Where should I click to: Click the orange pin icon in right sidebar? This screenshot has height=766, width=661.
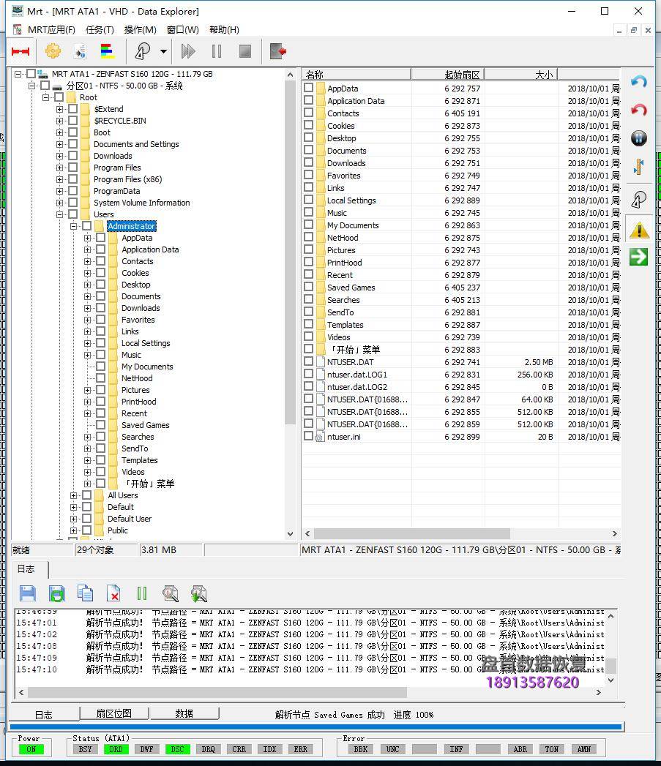click(638, 167)
